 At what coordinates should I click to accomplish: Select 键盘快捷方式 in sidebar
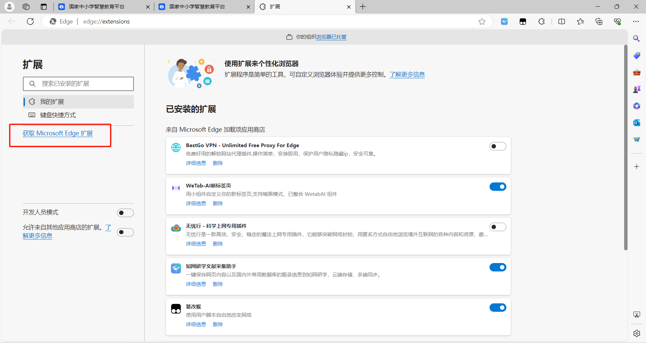(78, 115)
